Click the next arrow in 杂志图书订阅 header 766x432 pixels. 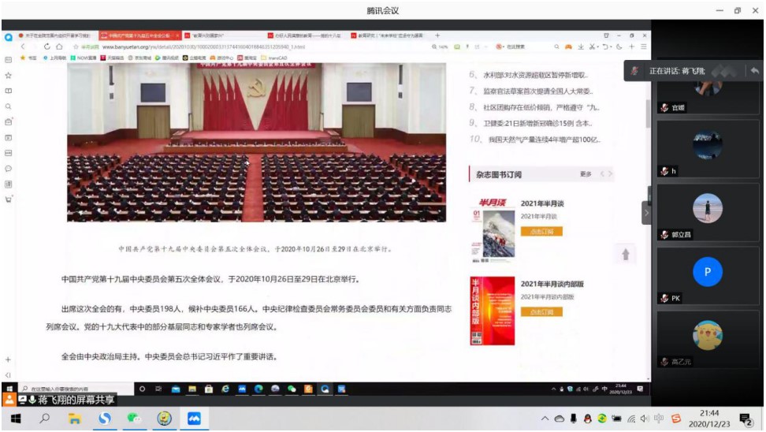click(610, 174)
